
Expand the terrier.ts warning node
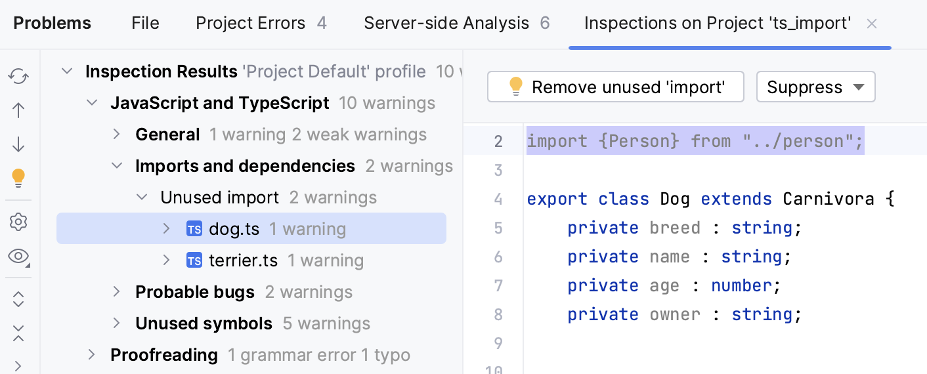coord(167,260)
